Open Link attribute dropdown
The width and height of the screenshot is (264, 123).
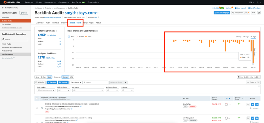coord(64,90)
